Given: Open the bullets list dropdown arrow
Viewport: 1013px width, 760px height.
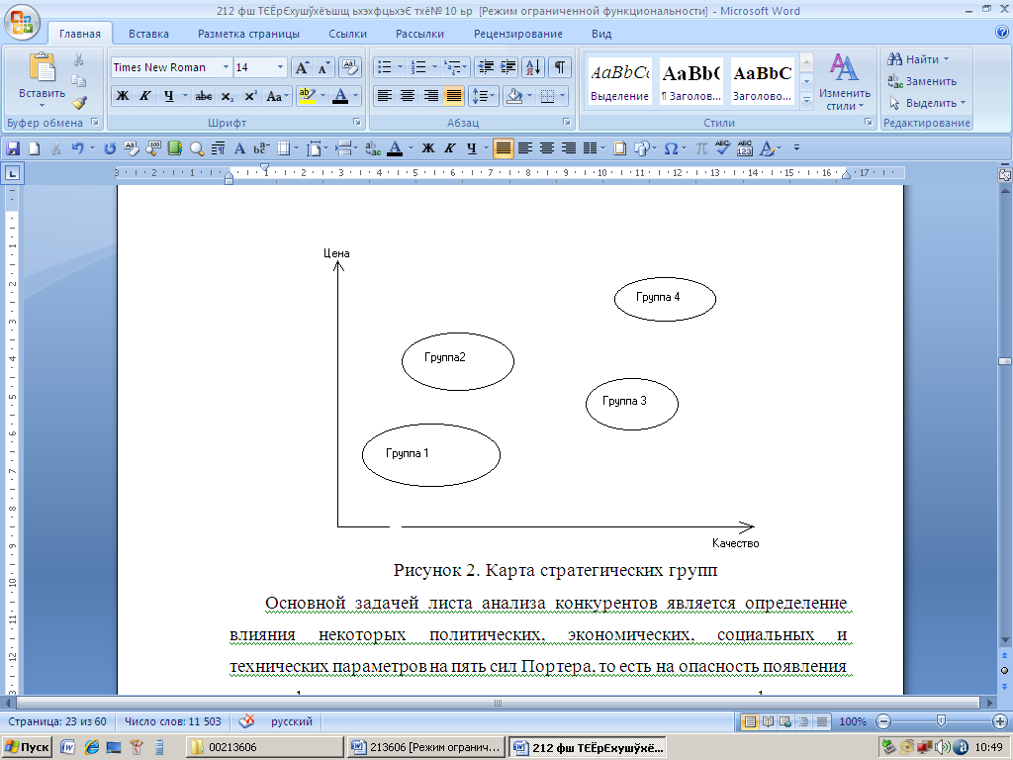Looking at the screenshot, I should coord(400,67).
